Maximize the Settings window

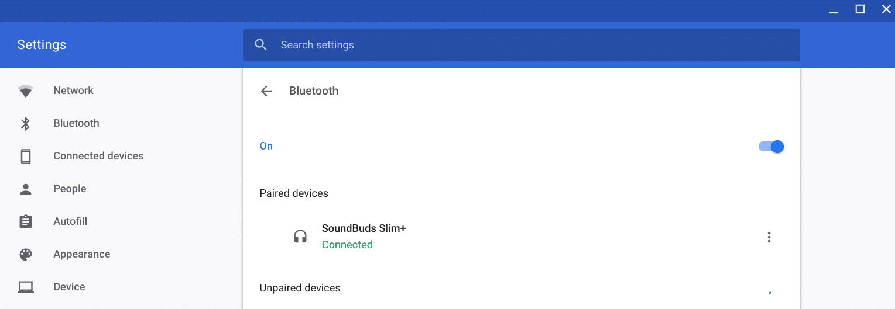[860, 9]
